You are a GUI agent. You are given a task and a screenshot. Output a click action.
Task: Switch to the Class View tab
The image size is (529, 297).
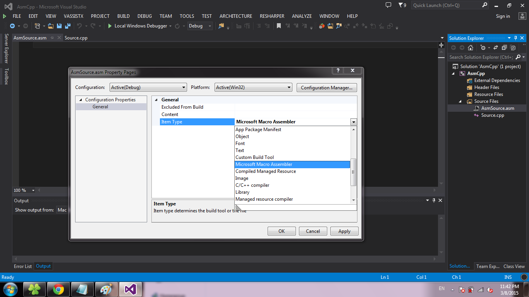[x=514, y=266]
